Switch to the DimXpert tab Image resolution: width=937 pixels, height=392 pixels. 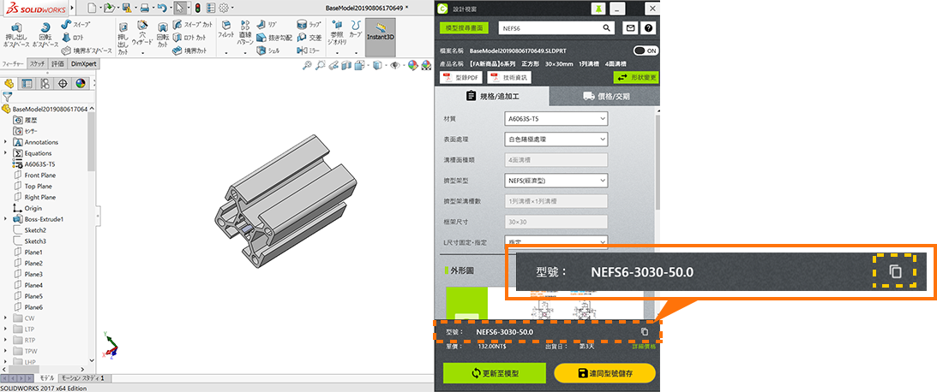[x=84, y=63]
